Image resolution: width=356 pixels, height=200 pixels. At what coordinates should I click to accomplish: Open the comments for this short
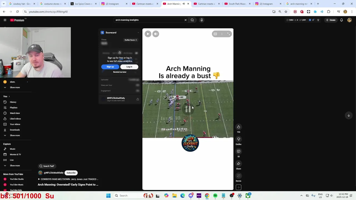(x=238, y=151)
